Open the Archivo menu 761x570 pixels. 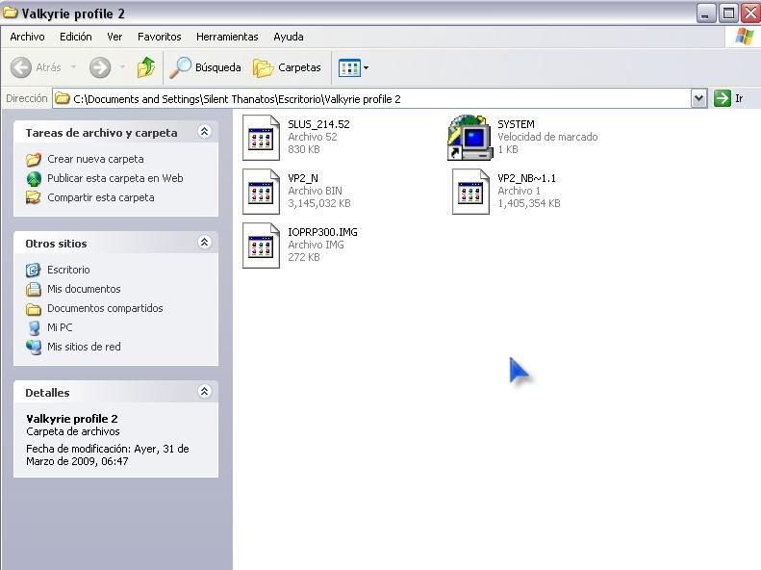(27, 37)
